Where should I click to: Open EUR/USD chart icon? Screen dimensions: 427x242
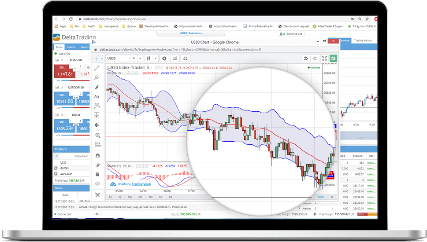coord(57,60)
